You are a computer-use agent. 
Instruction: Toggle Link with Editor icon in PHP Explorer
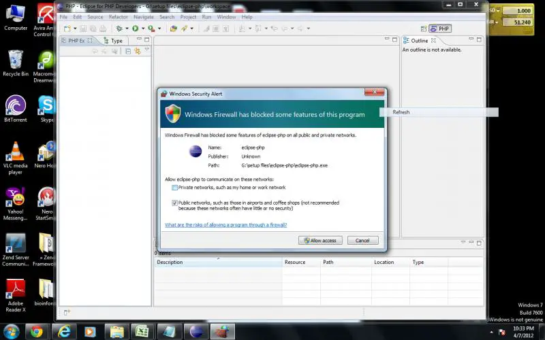138,52
